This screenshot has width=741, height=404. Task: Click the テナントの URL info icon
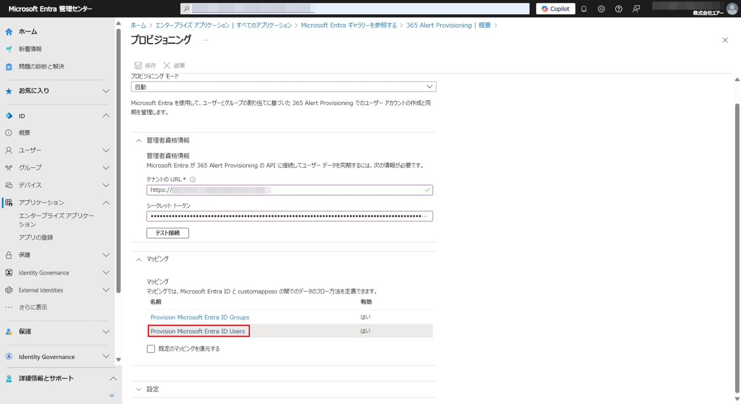(193, 179)
